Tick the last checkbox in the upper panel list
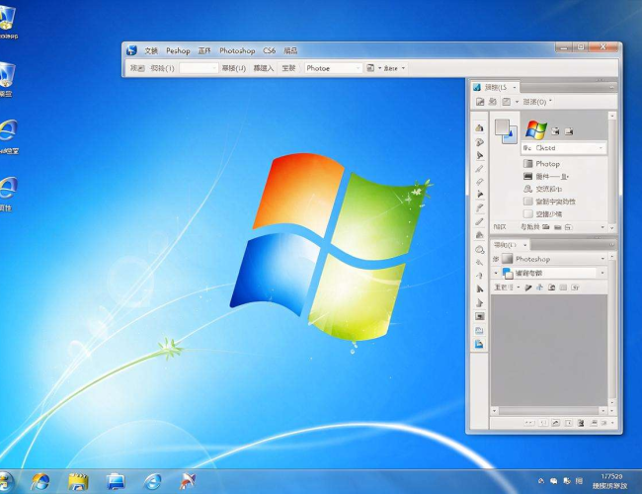 pos(528,213)
